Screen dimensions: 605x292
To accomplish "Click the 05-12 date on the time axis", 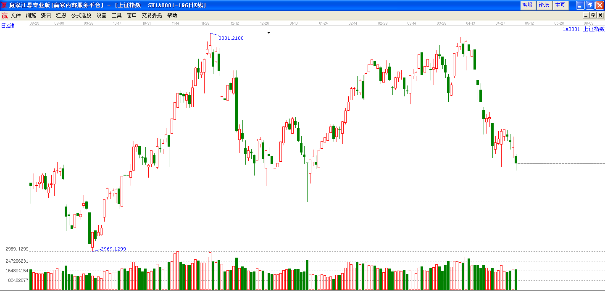I will [529, 23].
